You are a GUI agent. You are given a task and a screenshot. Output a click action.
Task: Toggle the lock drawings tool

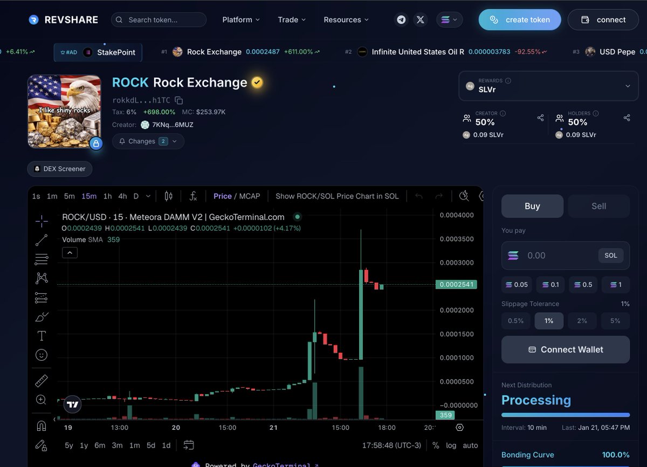point(42,445)
